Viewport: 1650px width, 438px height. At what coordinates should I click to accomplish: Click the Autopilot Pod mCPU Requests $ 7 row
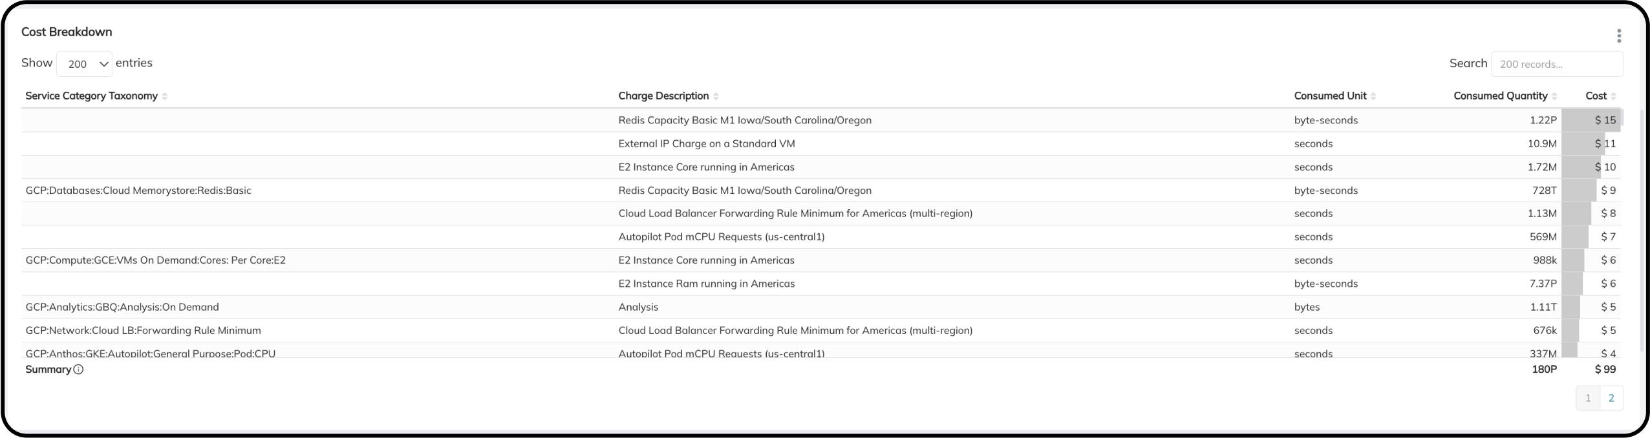tap(721, 236)
